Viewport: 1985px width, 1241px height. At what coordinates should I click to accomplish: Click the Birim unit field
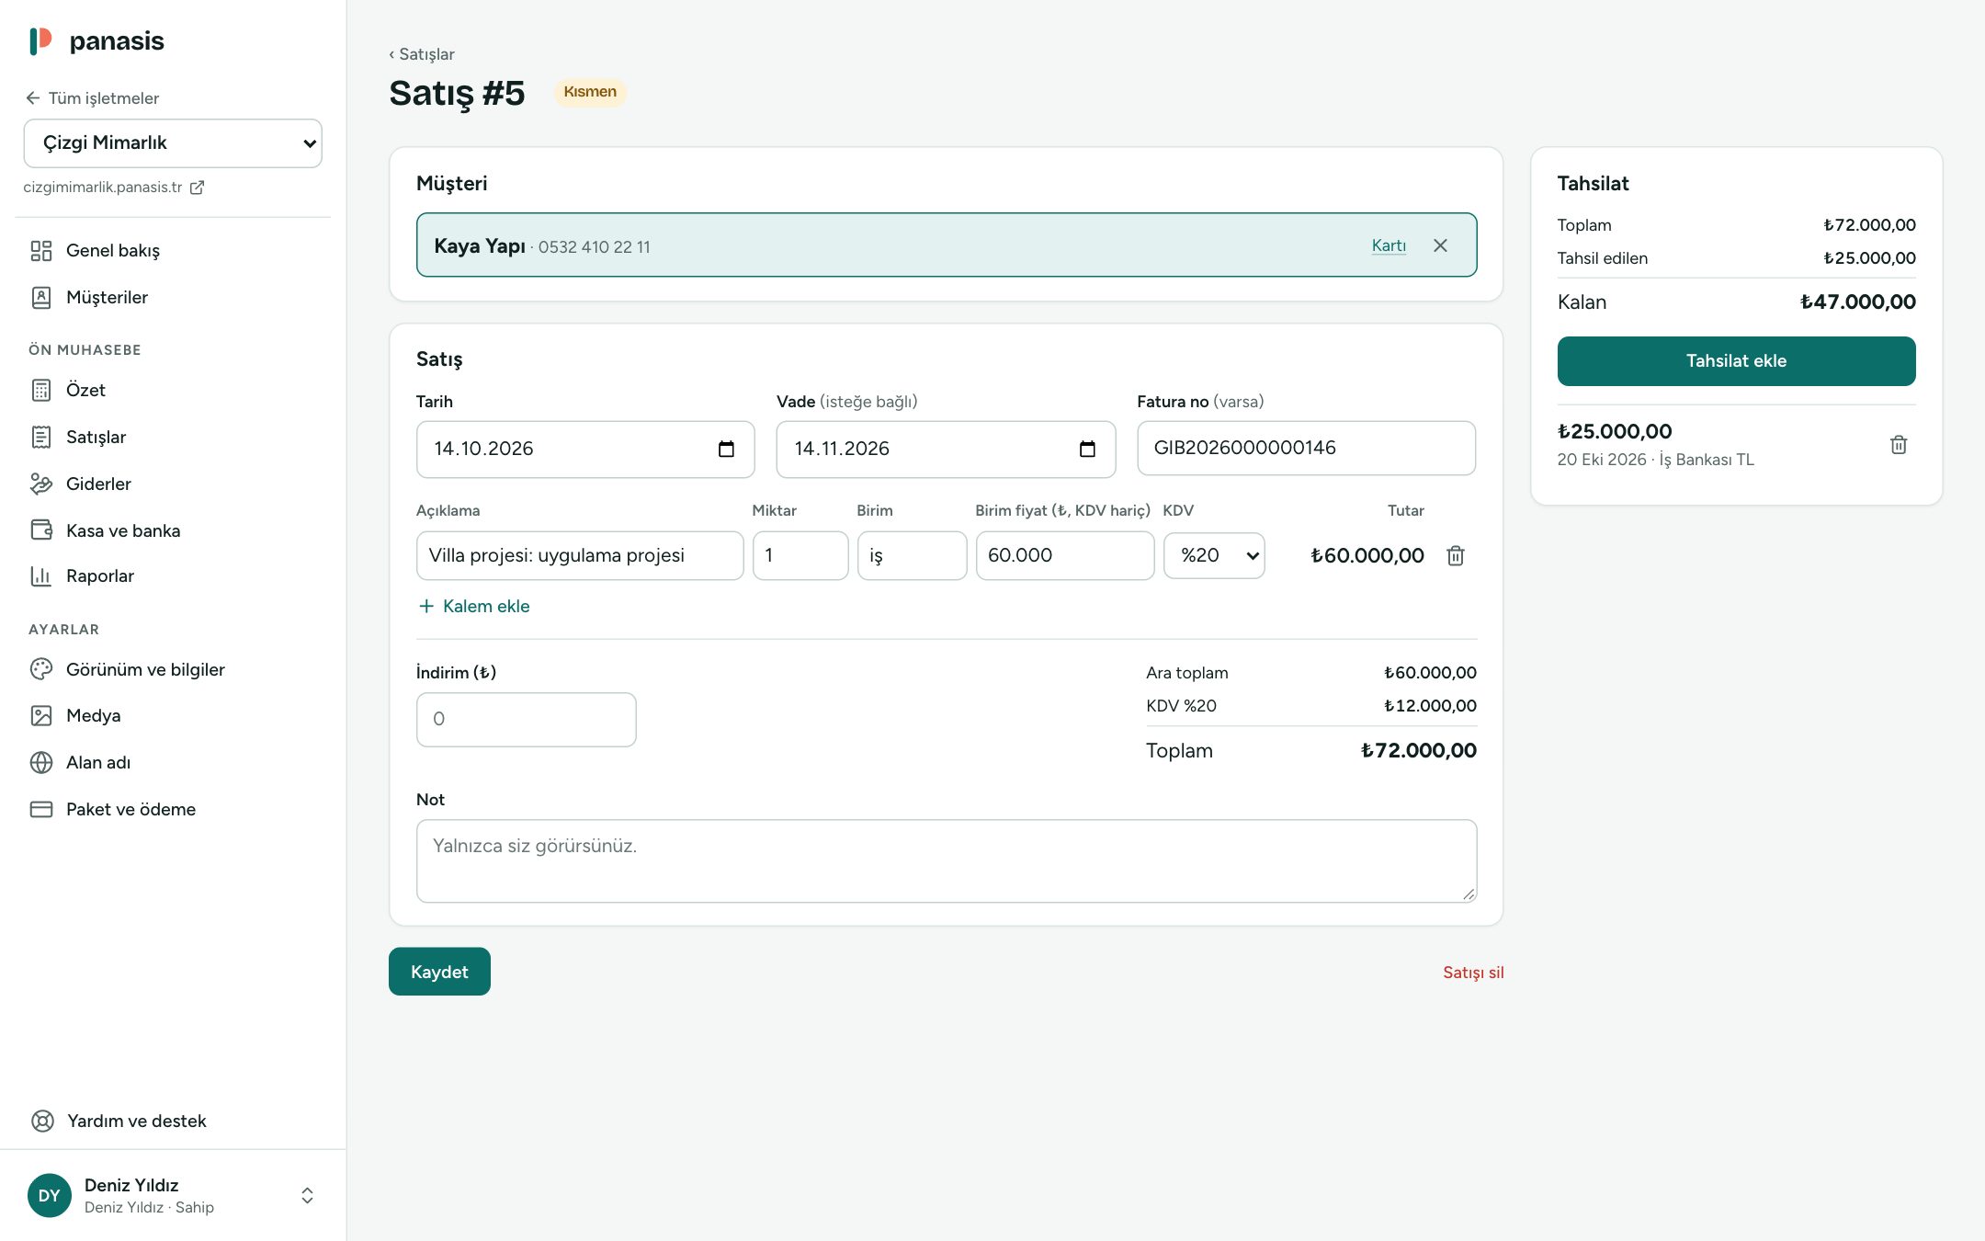(912, 555)
